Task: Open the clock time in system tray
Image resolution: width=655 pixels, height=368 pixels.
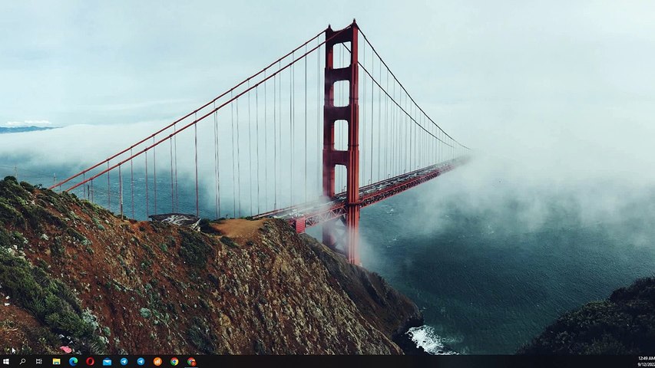Action: click(x=646, y=358)
